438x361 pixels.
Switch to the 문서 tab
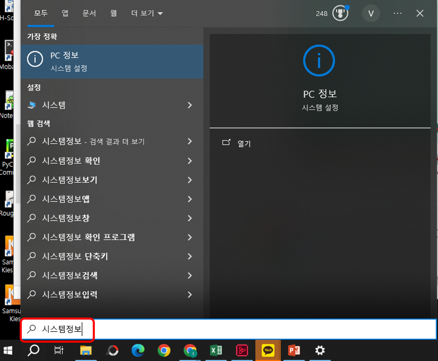pos(89,13)
